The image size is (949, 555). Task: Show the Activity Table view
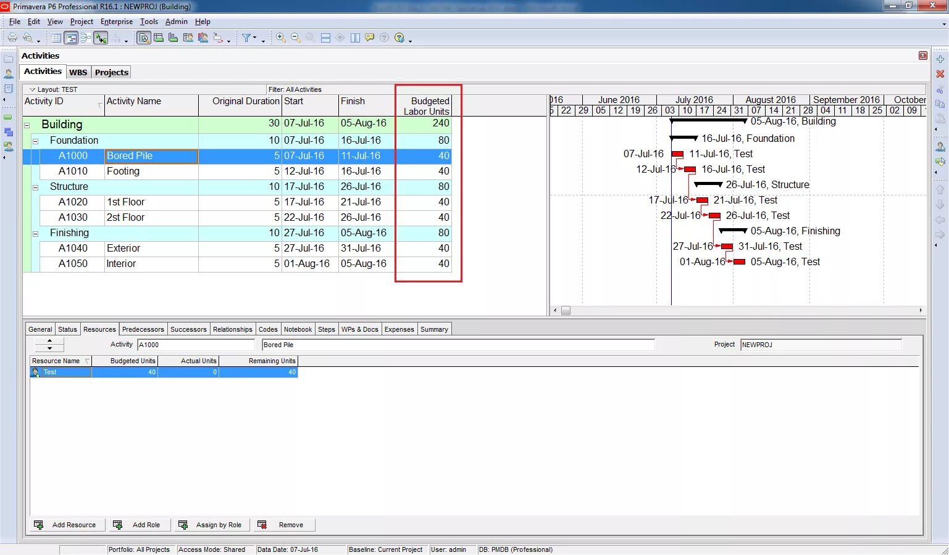pos(56,38)
